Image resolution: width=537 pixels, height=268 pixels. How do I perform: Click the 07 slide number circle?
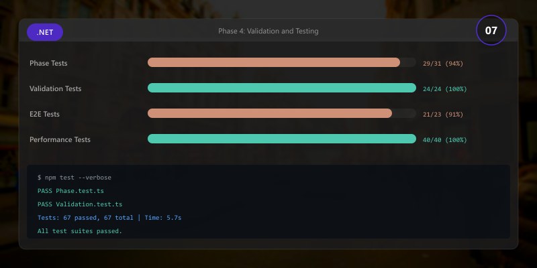(491, 30)
